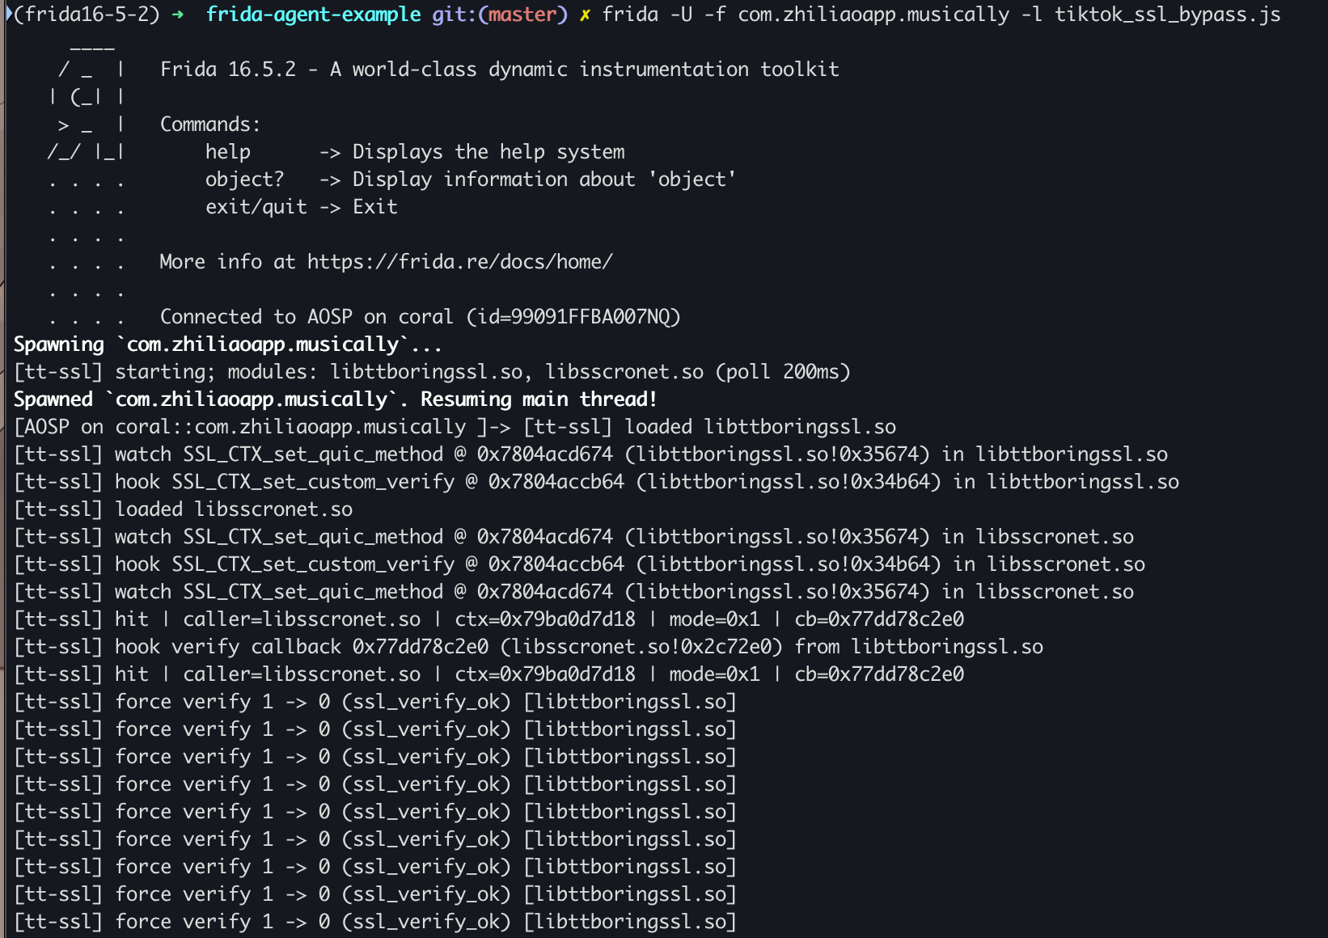Click the tiktok_ssl_bypass.js script filename
Screen dimensions: 1328x938
tap(1168, 15)
